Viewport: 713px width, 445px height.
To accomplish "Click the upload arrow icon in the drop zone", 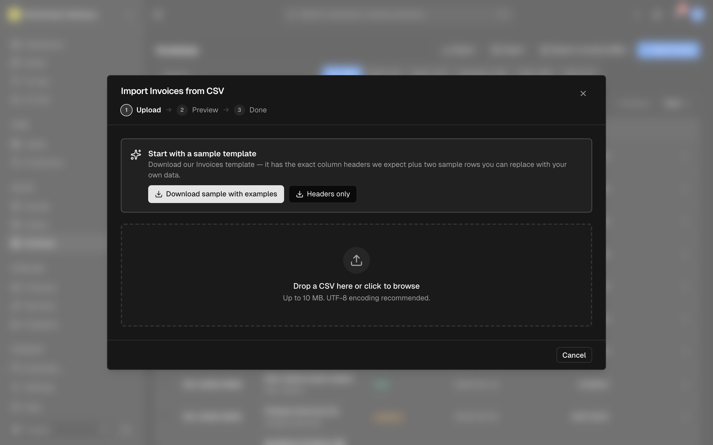I will pos(356,260).
